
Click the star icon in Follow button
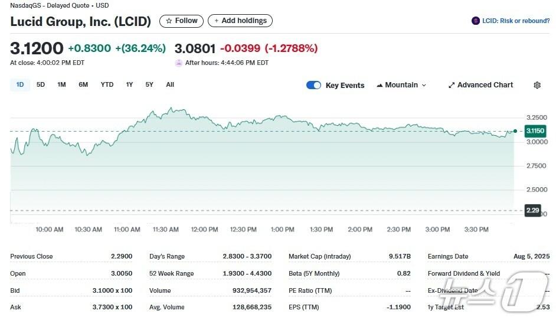click(169, 21)
